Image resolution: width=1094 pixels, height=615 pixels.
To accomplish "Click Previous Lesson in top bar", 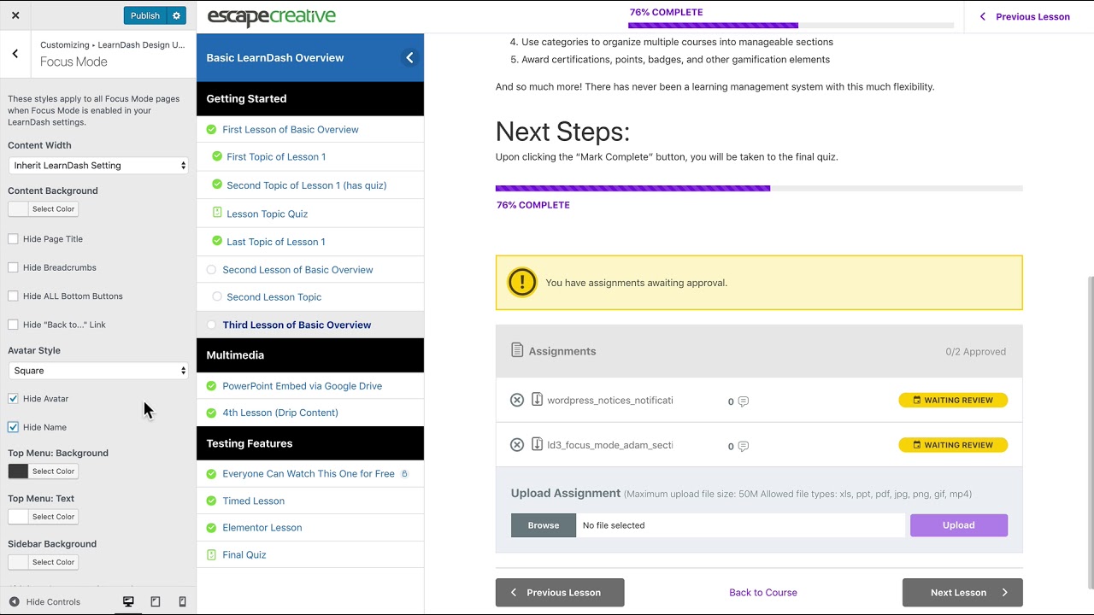I will point(1025,16).
